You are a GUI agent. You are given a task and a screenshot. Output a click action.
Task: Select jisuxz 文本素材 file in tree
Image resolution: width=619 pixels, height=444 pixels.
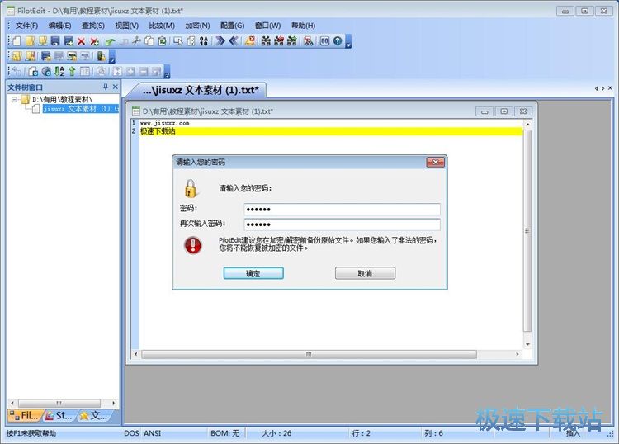80,108
